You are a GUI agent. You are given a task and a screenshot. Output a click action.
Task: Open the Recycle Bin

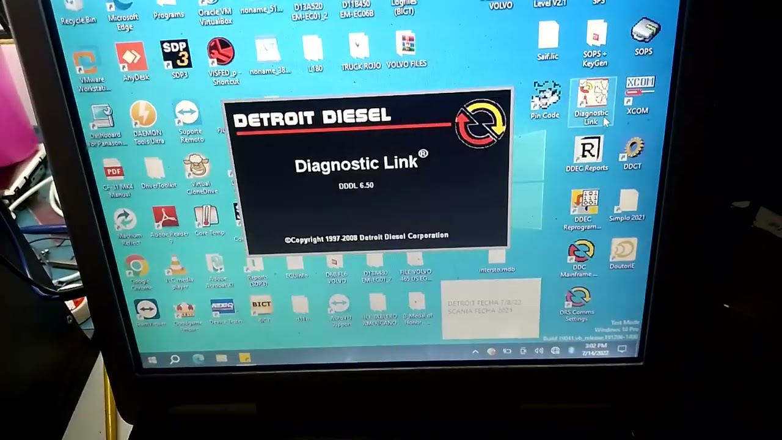point(78,13)
